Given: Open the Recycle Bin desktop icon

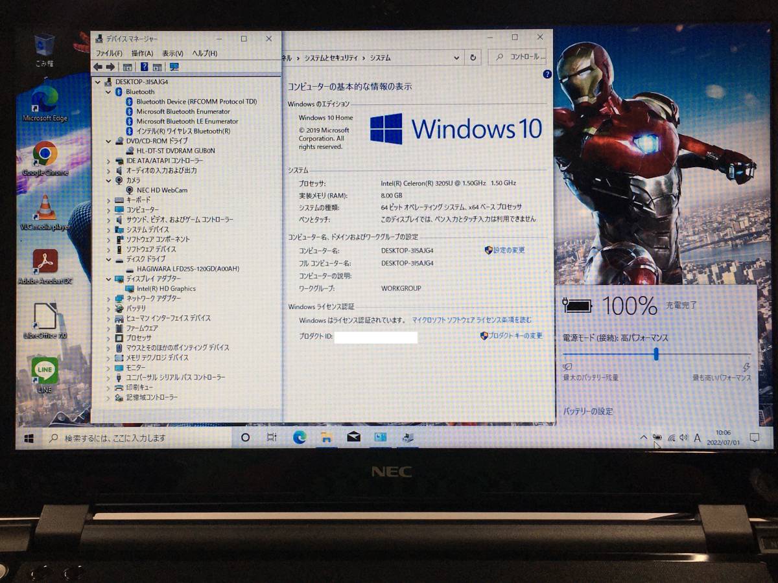Looking at the screenshot, I should pos(44,51).
